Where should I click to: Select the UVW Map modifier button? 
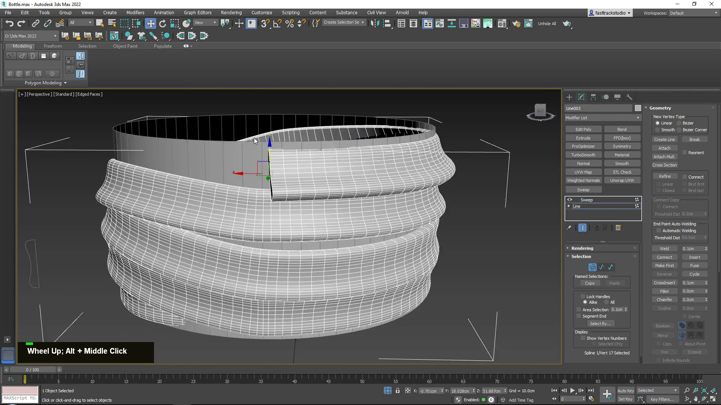[583, 172]
